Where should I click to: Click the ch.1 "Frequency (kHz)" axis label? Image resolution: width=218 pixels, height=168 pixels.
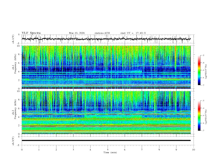pyautogui.click(x=15, y=64)
